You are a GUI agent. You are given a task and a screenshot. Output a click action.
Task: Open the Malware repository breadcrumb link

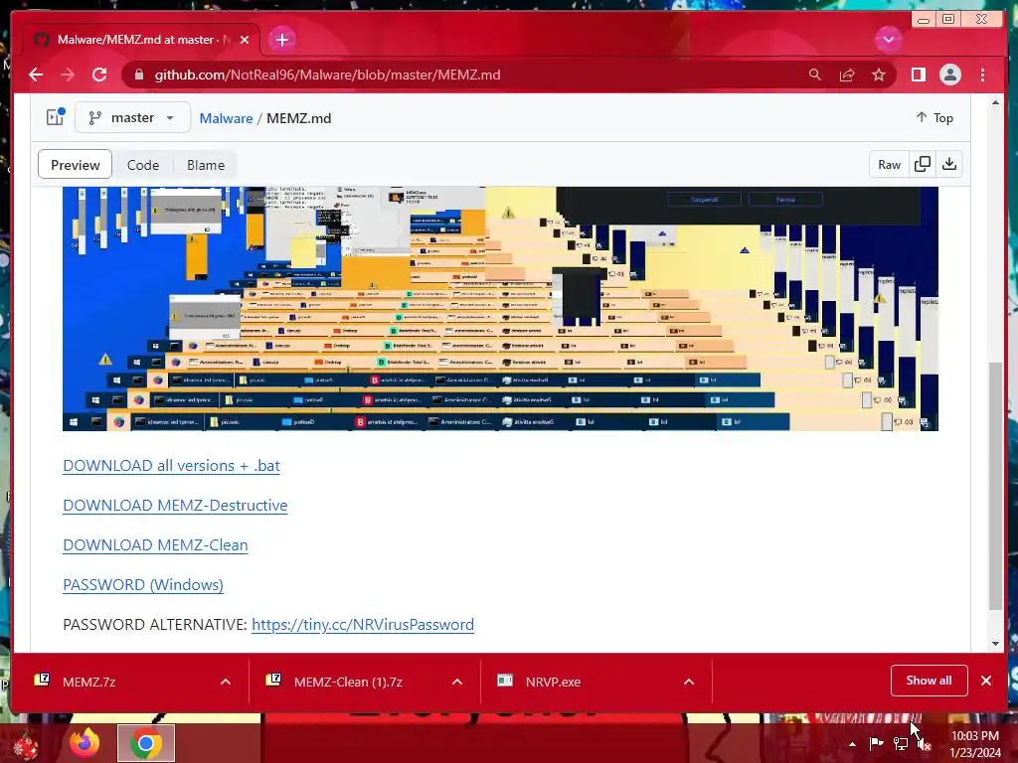point(226,118)
